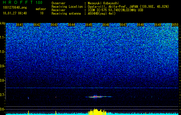Select the file name 1001270640.png
181x115 pixels.
(15, 7)
